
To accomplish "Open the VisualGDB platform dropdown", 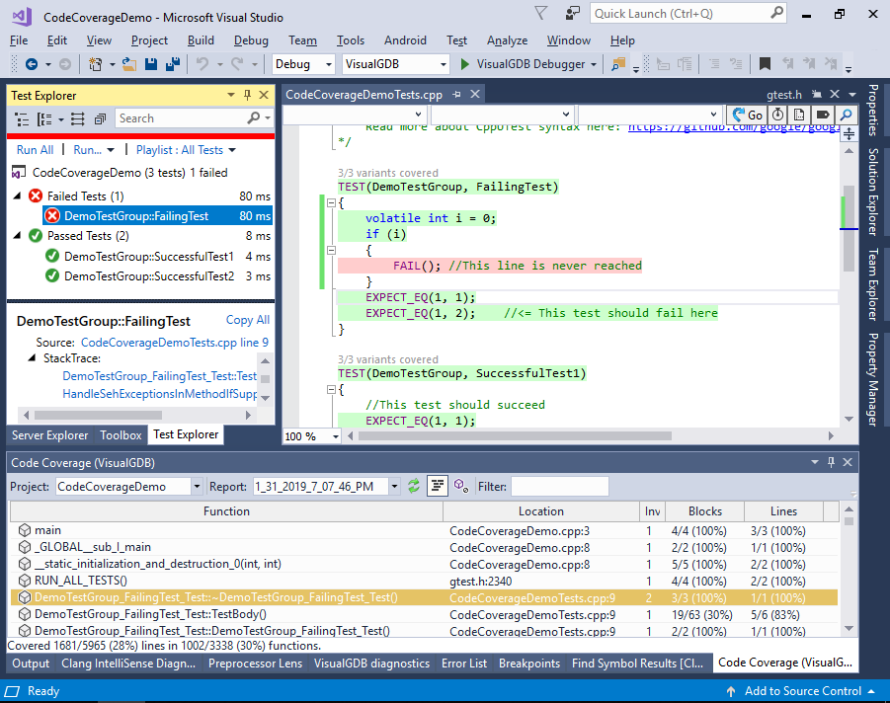I will click(444, 65).
